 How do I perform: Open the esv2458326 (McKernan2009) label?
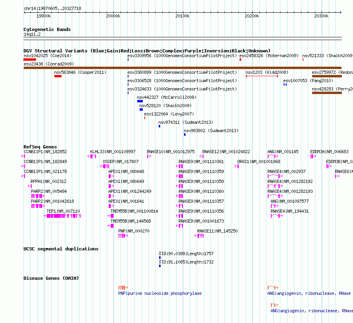pyautogui.click(x=269, y=56)
